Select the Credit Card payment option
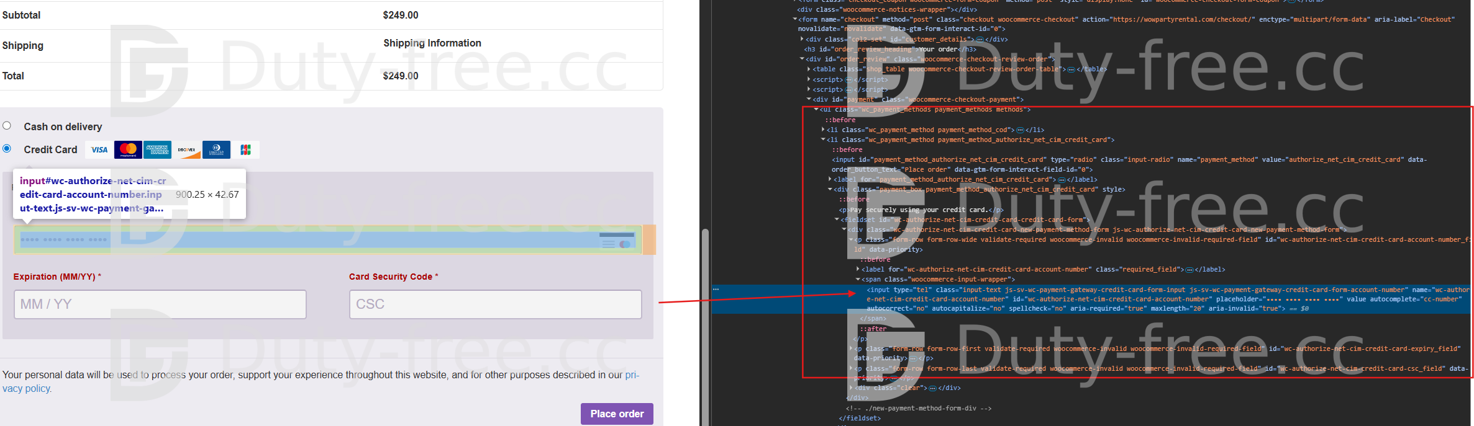 tap(7, 149)
